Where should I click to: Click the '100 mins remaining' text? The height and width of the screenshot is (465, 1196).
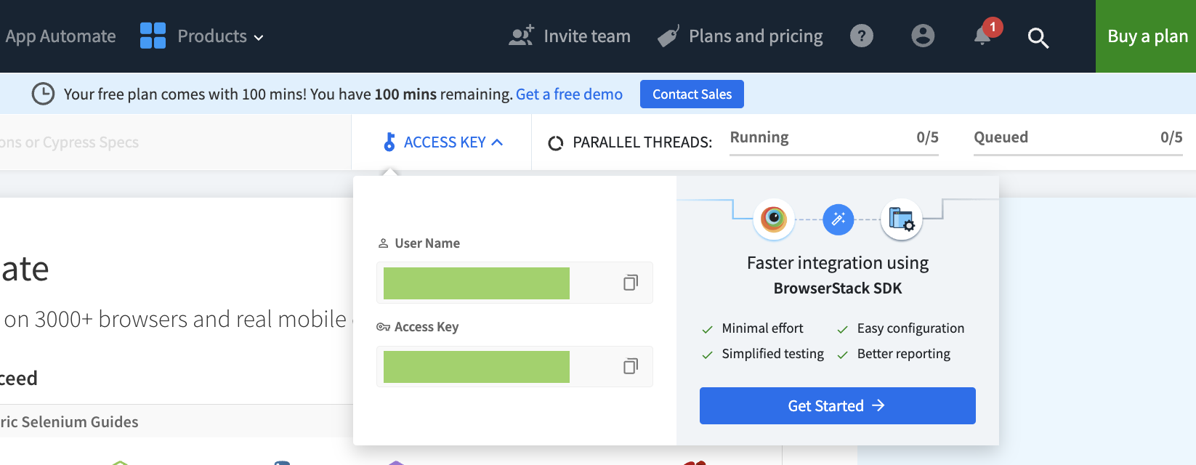click(443, 94)
